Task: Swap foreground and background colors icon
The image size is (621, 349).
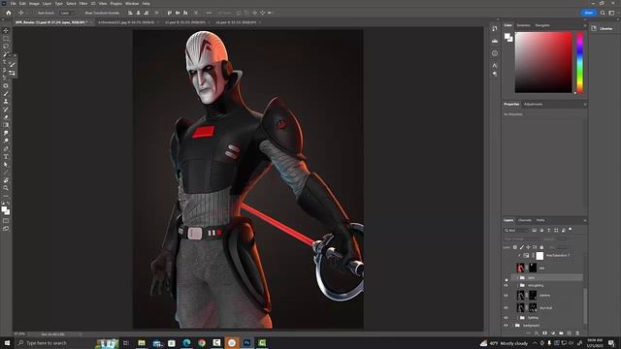Action: (8, 204)
